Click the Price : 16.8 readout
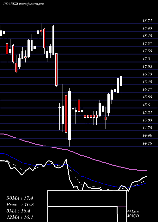 pyautogui.click(x=20, y=205)
